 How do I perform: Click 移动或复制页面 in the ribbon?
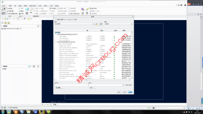pyautogui.click(x=12, y=13)
